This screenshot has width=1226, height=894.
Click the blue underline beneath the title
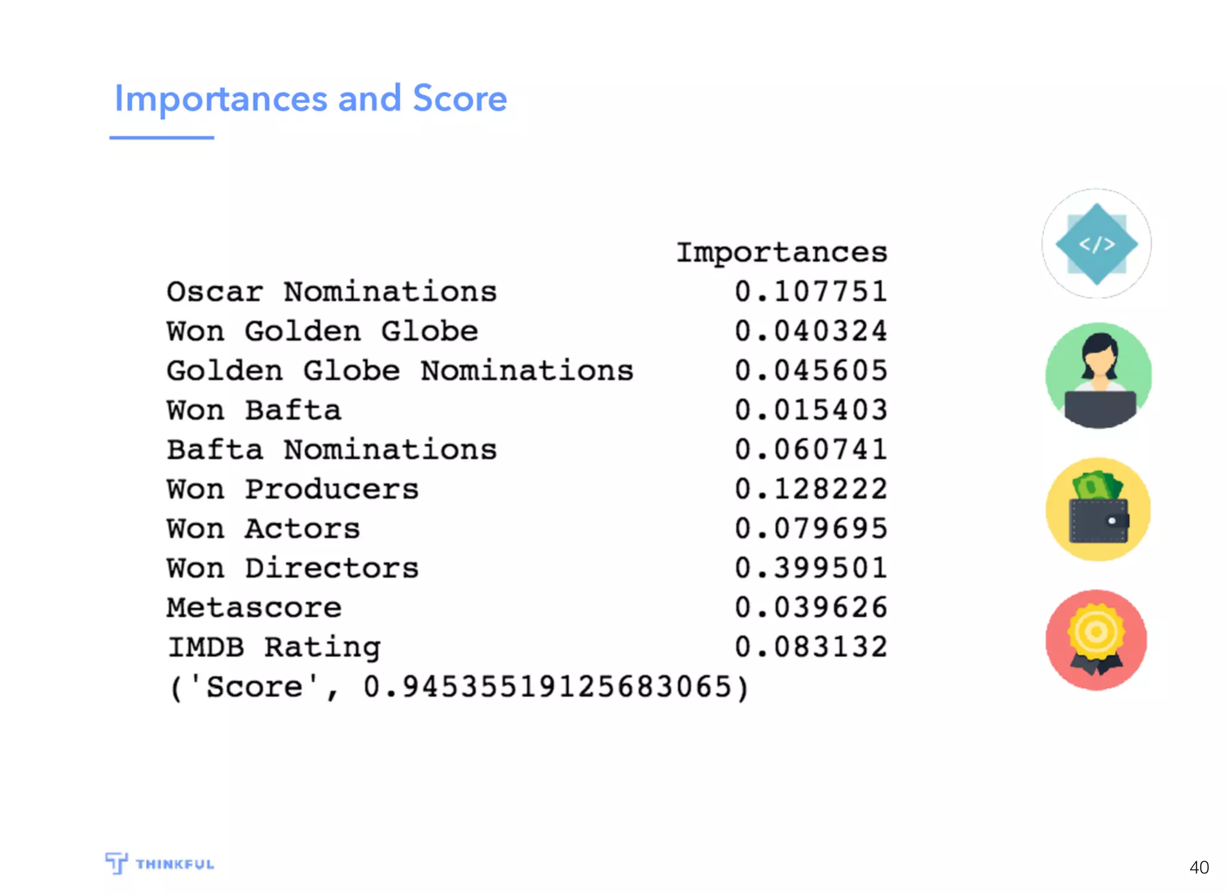coord(162,138)
